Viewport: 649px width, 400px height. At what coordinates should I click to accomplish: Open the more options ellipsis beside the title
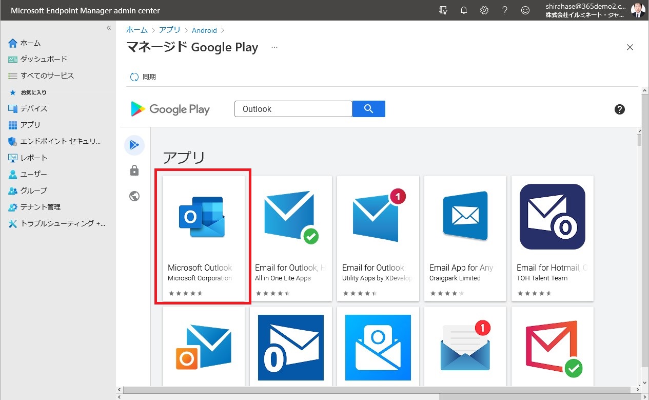[x=274, y=47]
